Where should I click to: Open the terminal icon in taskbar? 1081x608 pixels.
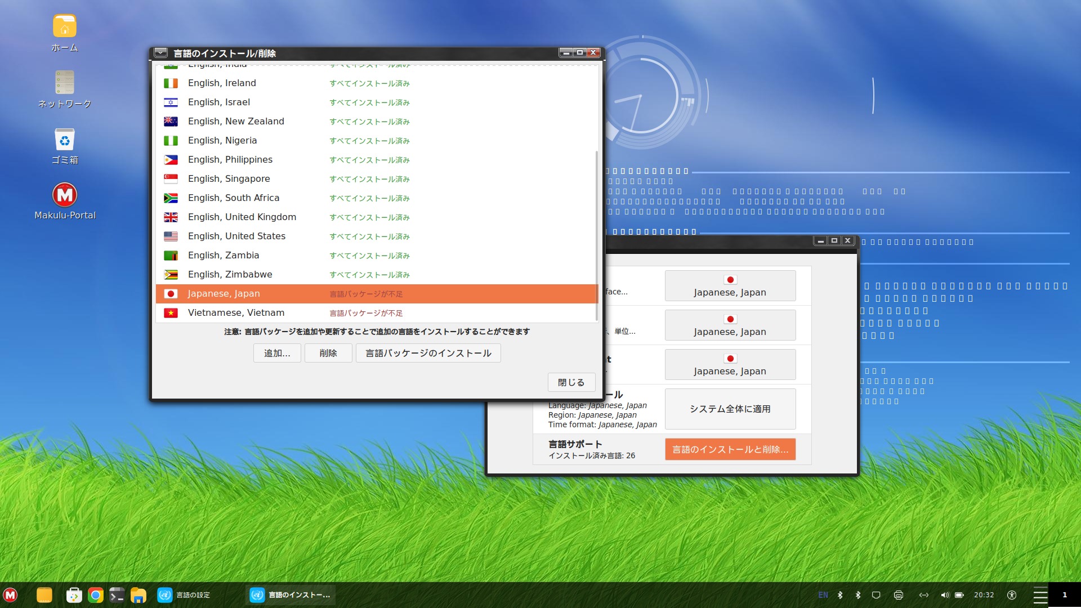coord(117,595)
